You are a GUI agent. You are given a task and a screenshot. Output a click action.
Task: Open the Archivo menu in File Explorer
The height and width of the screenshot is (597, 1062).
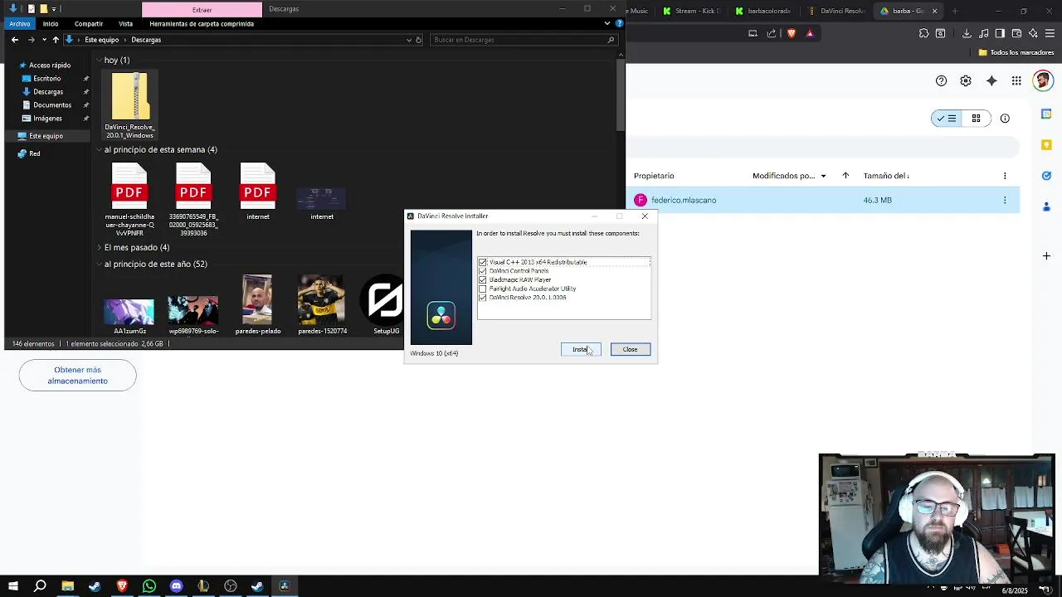click(x=20, y=24)
